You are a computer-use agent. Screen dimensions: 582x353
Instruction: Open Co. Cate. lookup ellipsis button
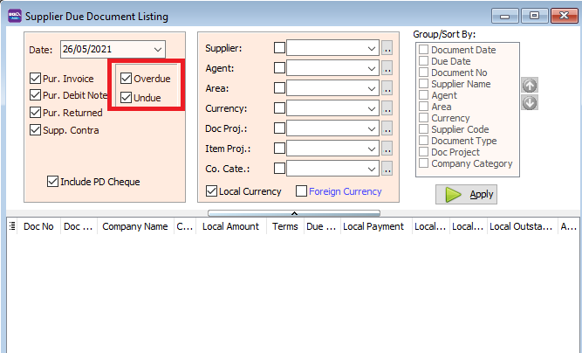pyautogui.click(x=387, y=169)
